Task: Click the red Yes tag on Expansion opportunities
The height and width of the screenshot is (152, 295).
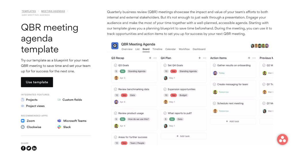Action: [x=173, y=95]
